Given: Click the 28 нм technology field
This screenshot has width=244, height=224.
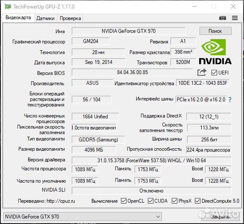Looking at the screenshot, I should 98,52.
